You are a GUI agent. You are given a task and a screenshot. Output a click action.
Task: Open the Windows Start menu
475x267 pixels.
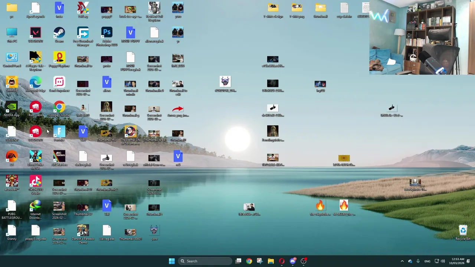(x=171, y=261)
